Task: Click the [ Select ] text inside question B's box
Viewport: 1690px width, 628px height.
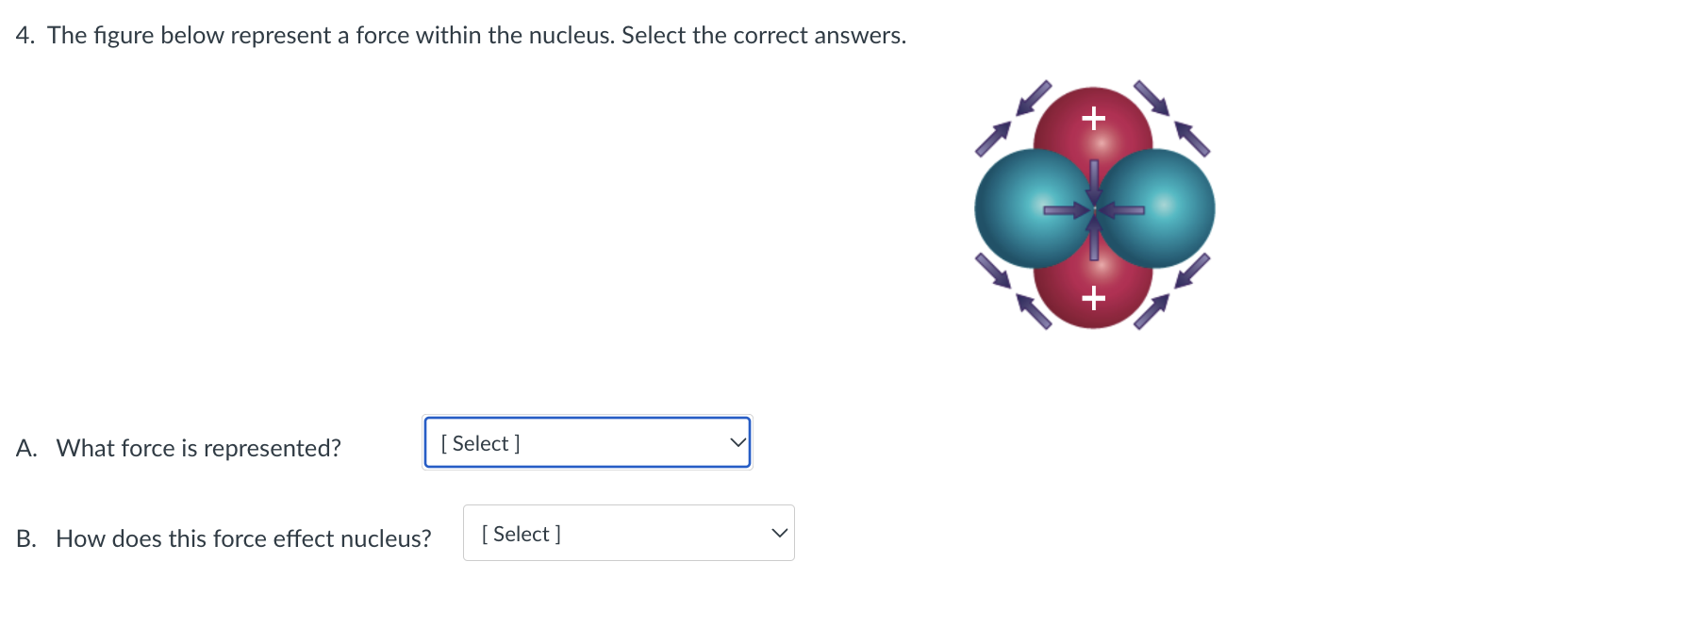Action: tap(521, 533)
